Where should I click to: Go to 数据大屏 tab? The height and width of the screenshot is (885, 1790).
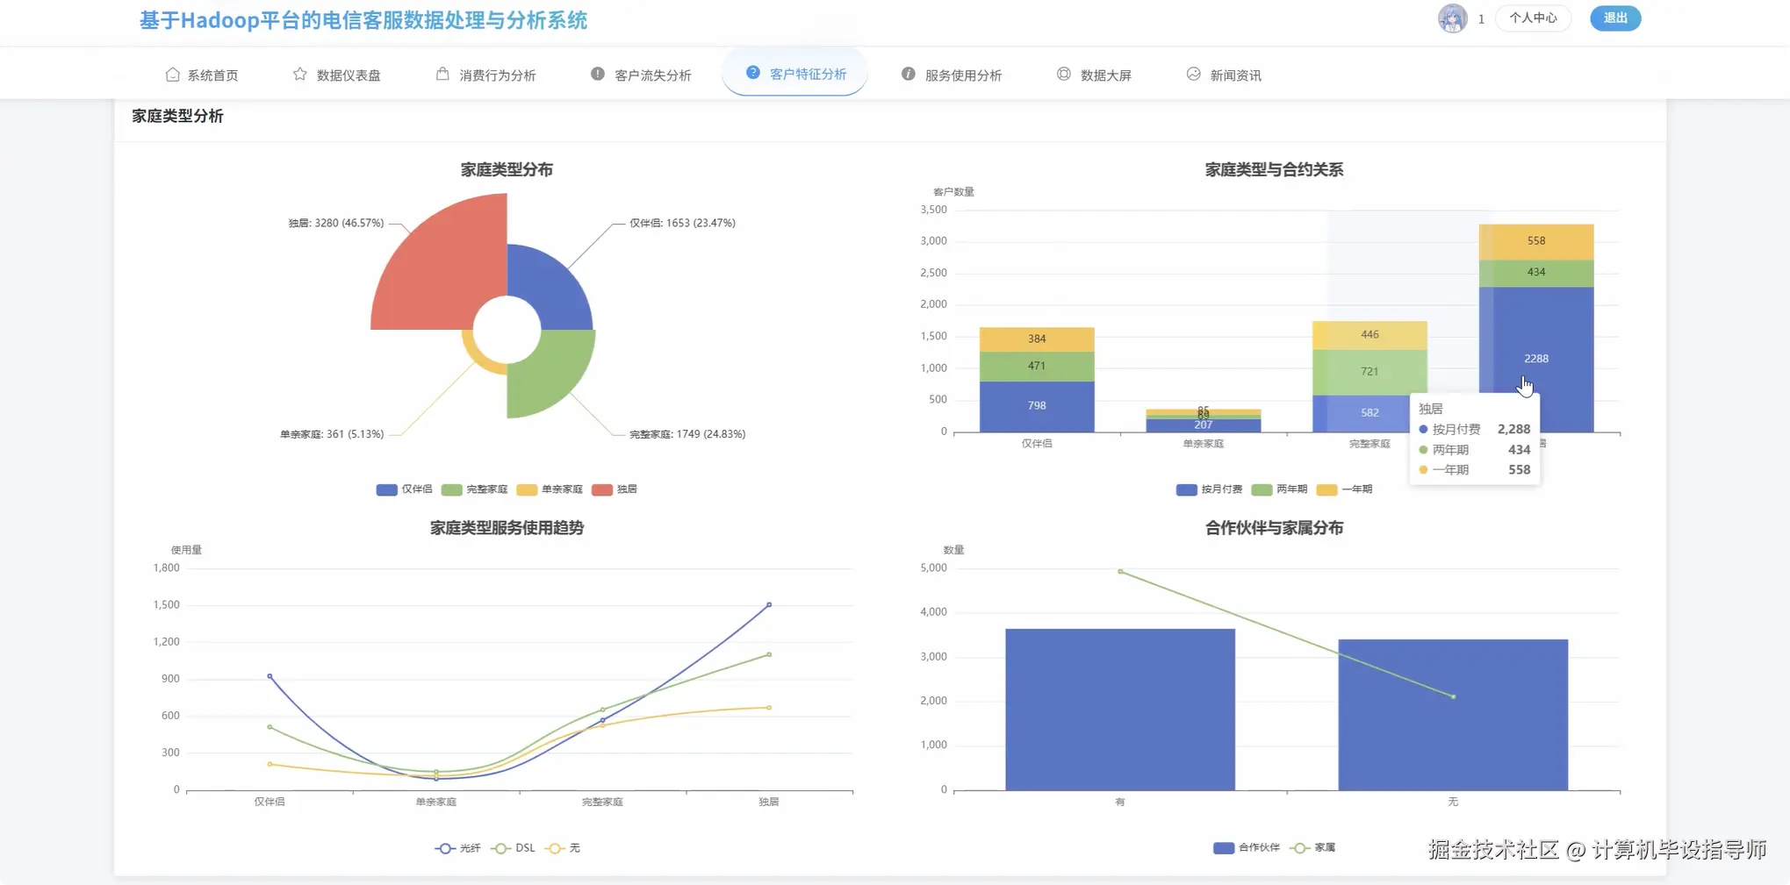click(1095, 75)
